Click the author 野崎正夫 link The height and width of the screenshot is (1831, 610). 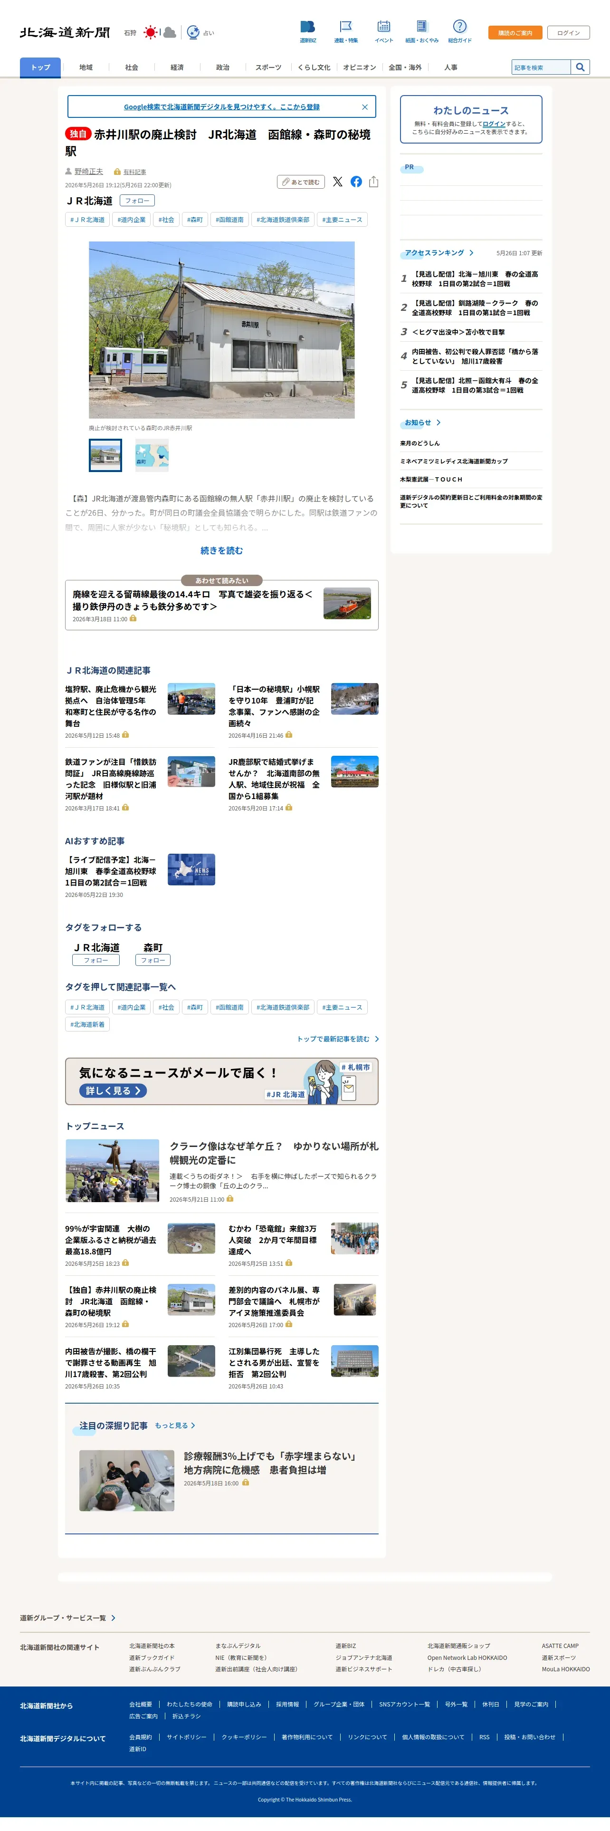(89, 172)
